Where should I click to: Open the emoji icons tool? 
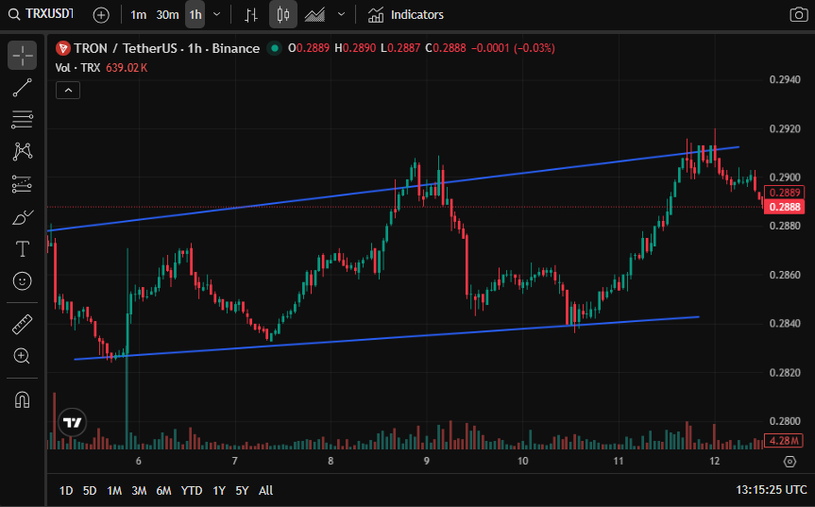click(x=22, y=281)
